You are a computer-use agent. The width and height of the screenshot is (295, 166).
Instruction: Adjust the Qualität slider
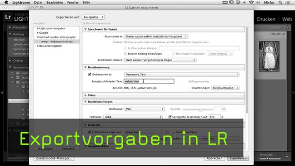point(200,110)
